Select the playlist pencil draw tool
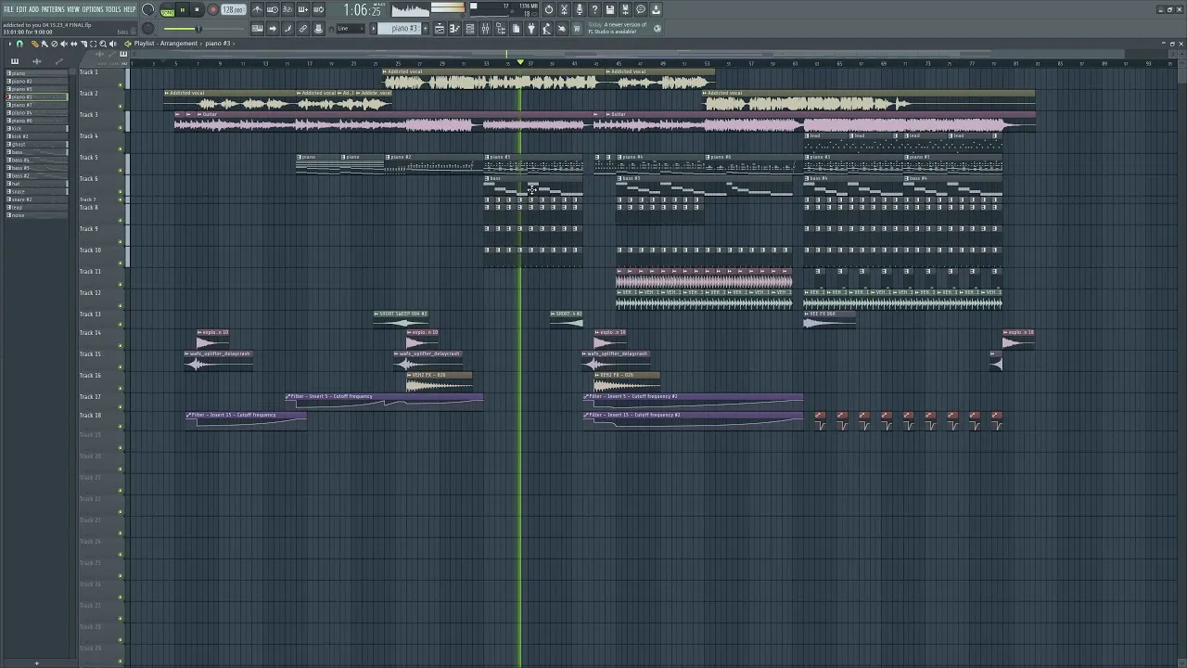The image size is (1187, 668). 35,44
